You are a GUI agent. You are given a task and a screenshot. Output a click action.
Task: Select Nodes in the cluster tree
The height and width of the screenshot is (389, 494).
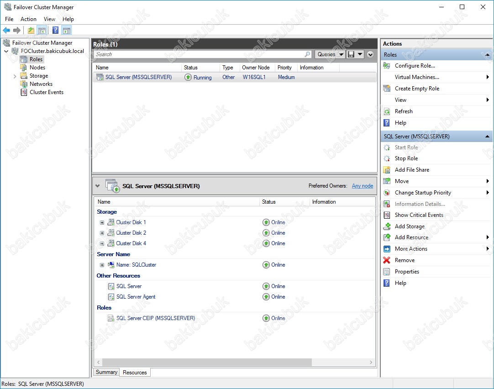coord(37,68)
